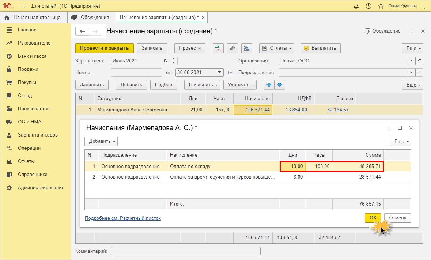
Task: Click the Подбор button
Action: point(163,85)
